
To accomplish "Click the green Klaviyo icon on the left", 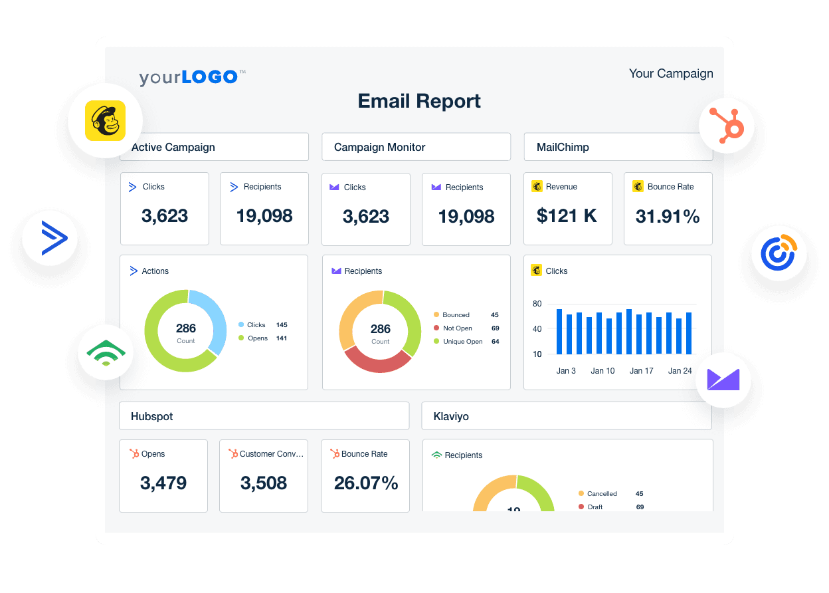I will point(105,352).
